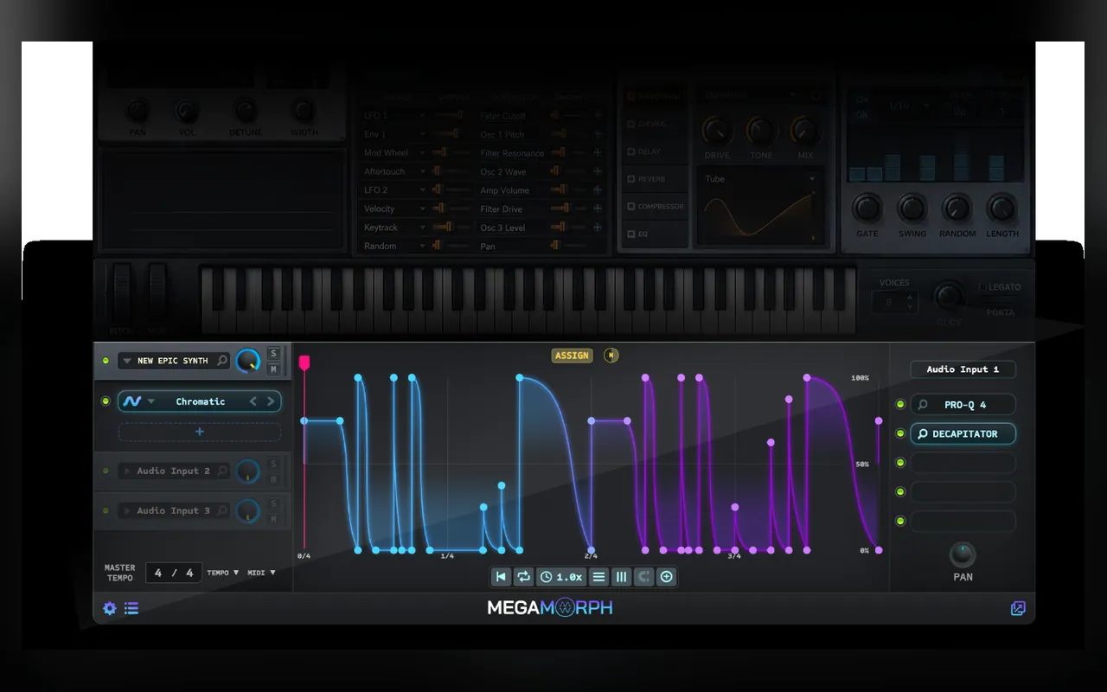The image size is (1107, 692).
Task: Click the magnifier on Audio Input 2
Action: [x=222, y=471]
